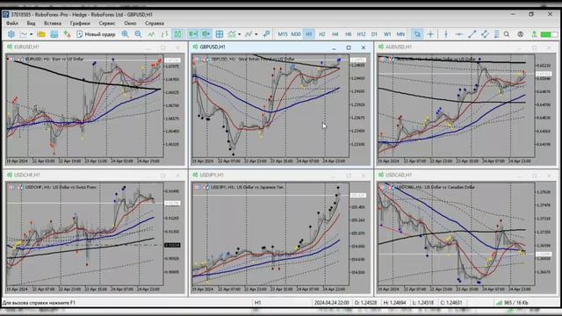Click the line-graph icon next to the hexagon icon
Viewport: 562px width, 316px height.
point(24,34)
